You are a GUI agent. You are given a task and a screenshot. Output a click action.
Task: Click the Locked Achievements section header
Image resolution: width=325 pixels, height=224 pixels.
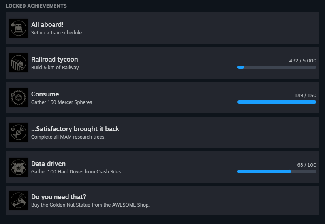click(36, 6)
